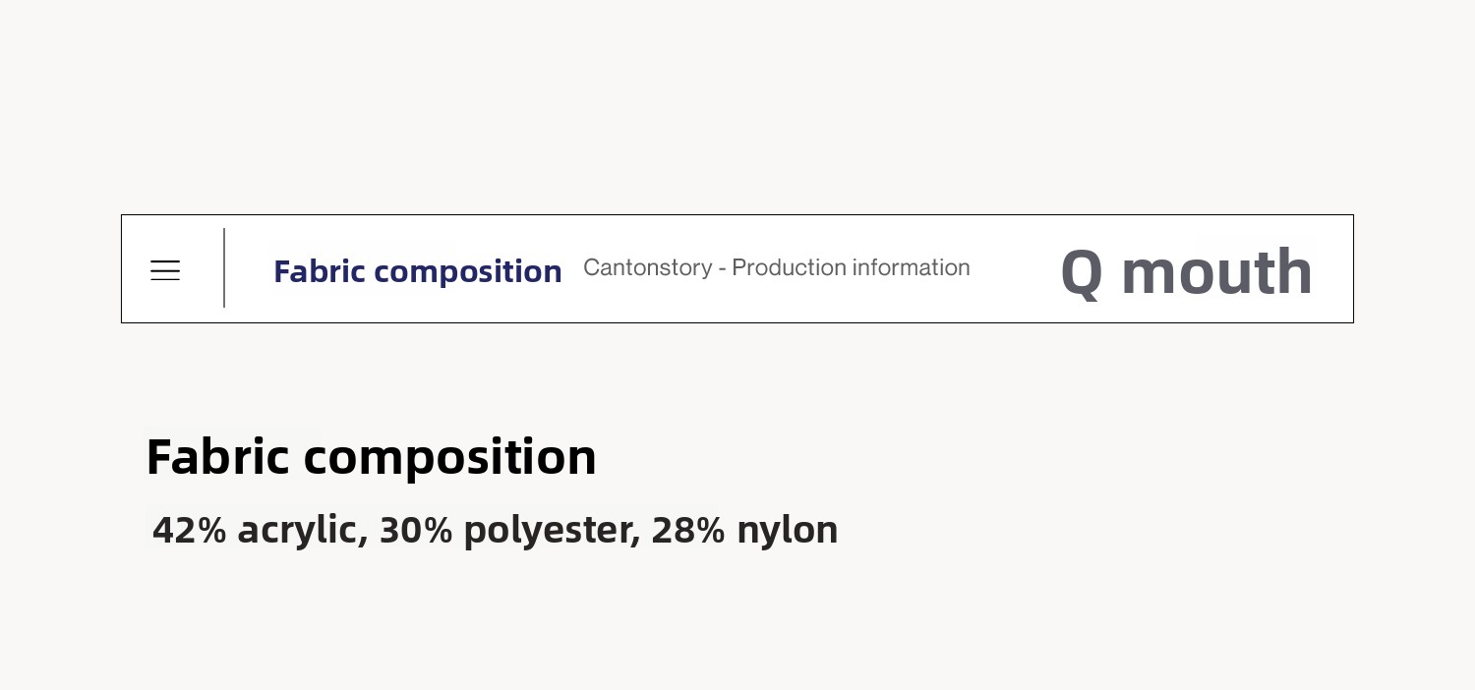Click the vertical divider beside the menu icon
Viewport: 1475px width, 690px height.
pyautogui.click(x=224, y=268)
